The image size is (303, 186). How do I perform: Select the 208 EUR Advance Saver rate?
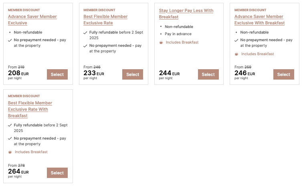point(57,74)
